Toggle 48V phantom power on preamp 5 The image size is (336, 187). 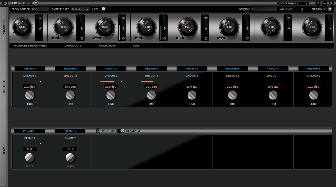pos(180,38)
